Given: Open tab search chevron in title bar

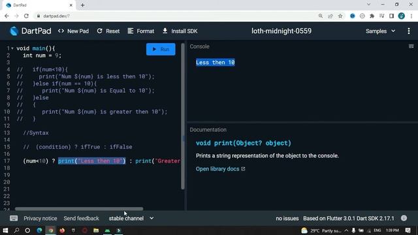Looking at the screenshot, I should tap(368, 5).
